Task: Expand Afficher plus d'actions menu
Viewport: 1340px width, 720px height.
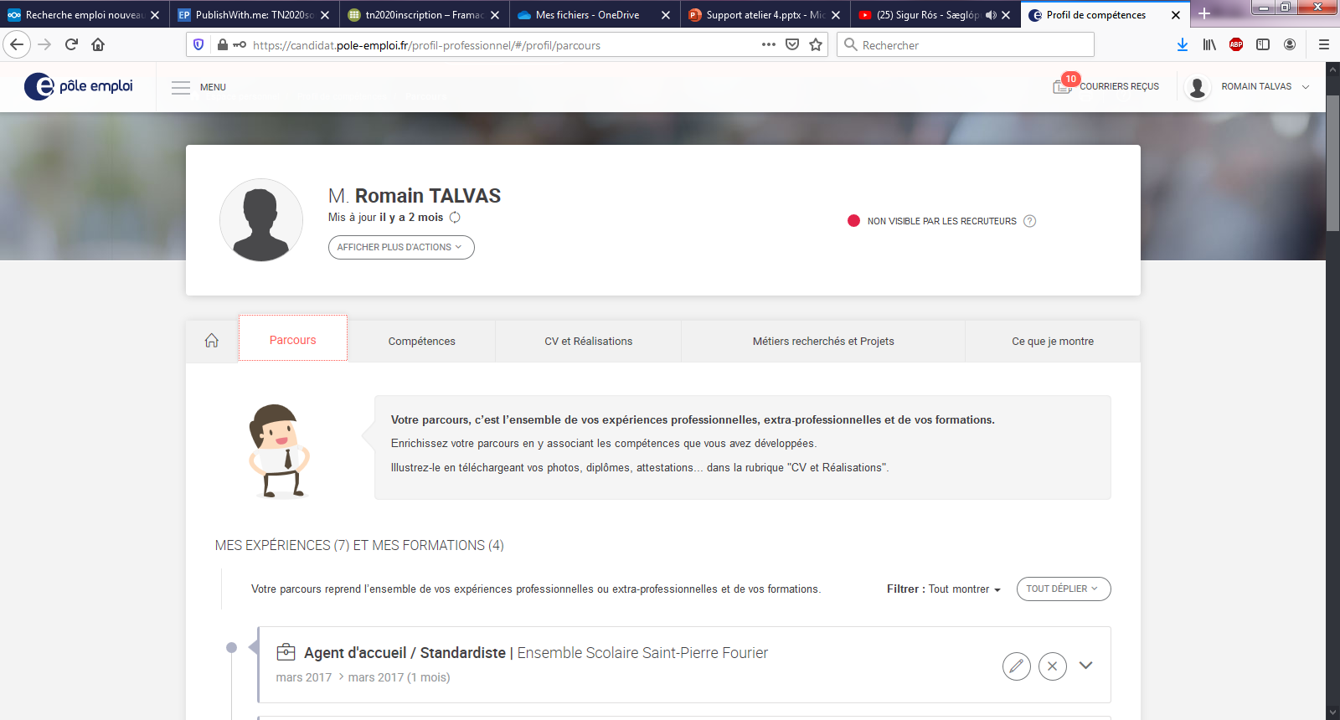Action: [400, 248]
